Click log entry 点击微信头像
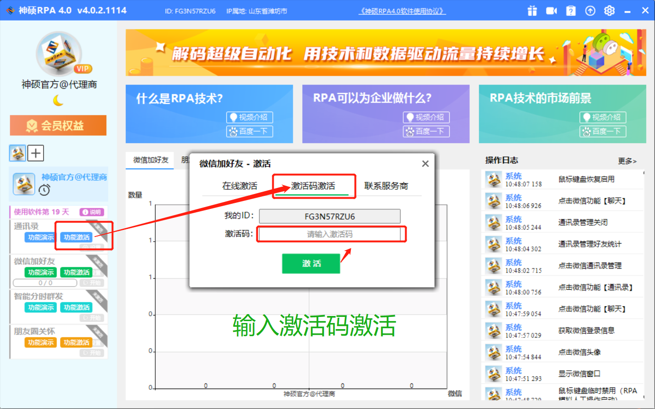 coord(579,352)
